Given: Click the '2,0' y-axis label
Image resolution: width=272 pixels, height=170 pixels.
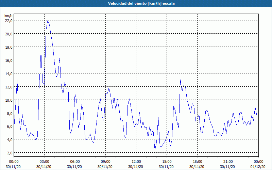Looking at the screenshot, I should coord(10,153).
